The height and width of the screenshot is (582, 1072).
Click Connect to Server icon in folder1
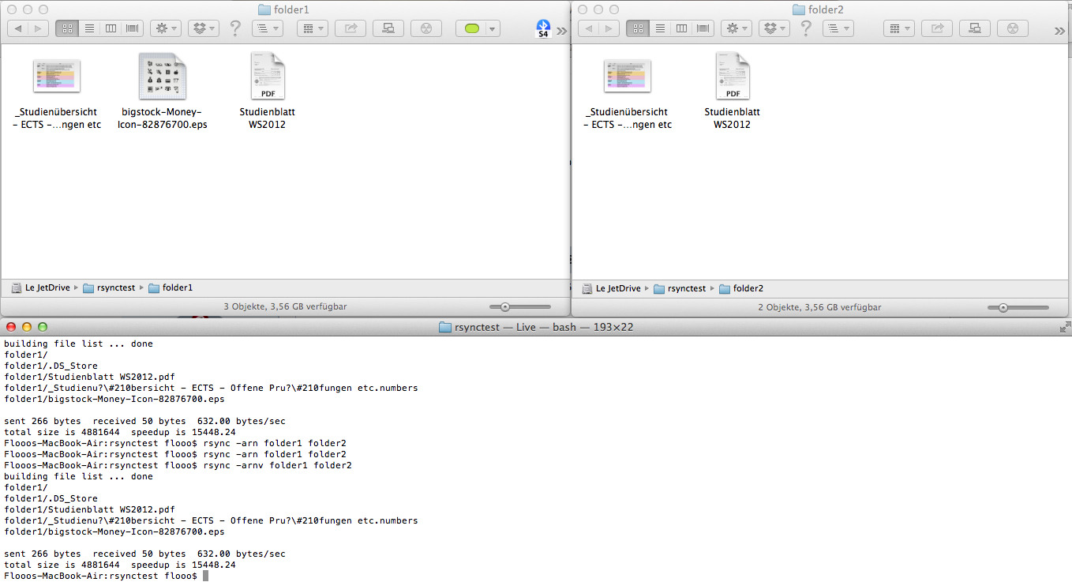point(388,28)
